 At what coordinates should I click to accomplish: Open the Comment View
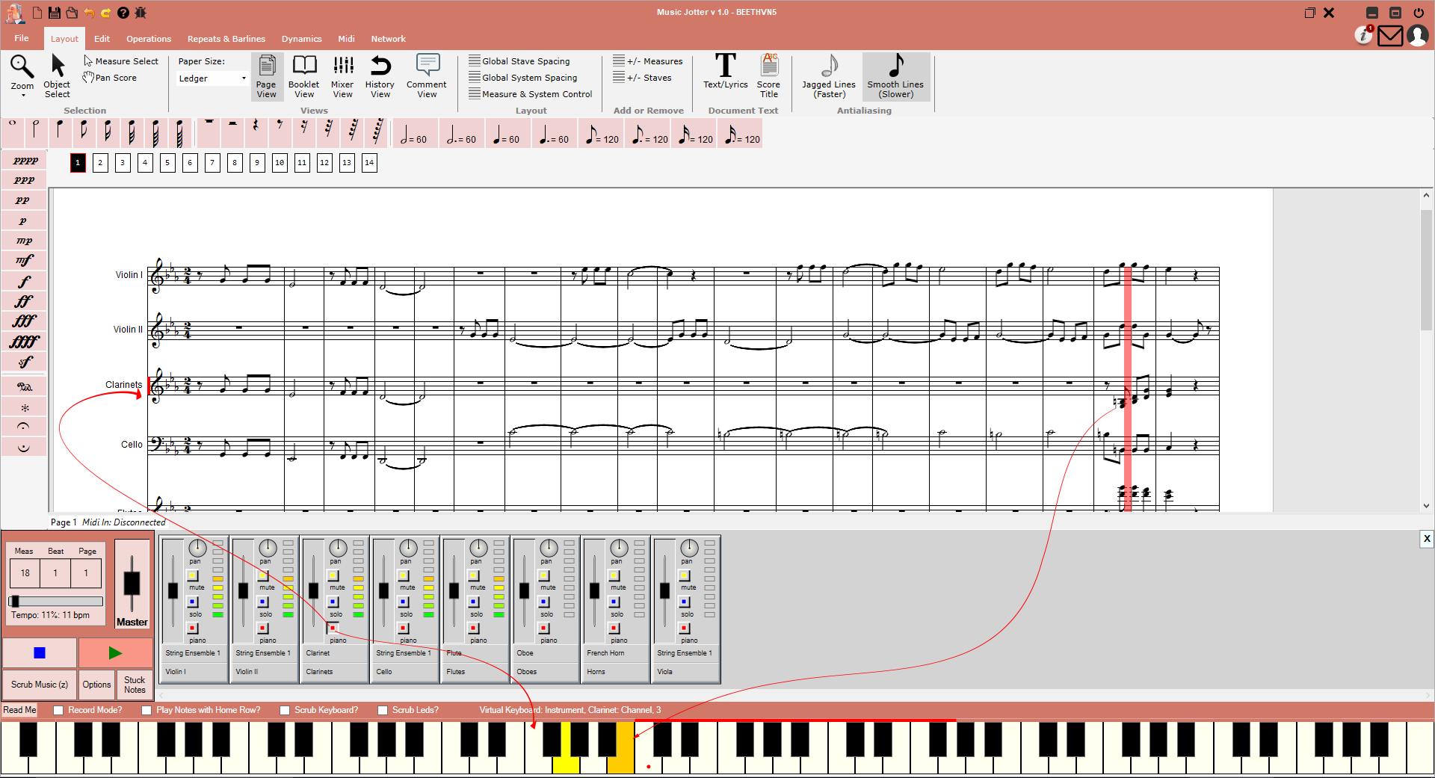coord(426,75)
